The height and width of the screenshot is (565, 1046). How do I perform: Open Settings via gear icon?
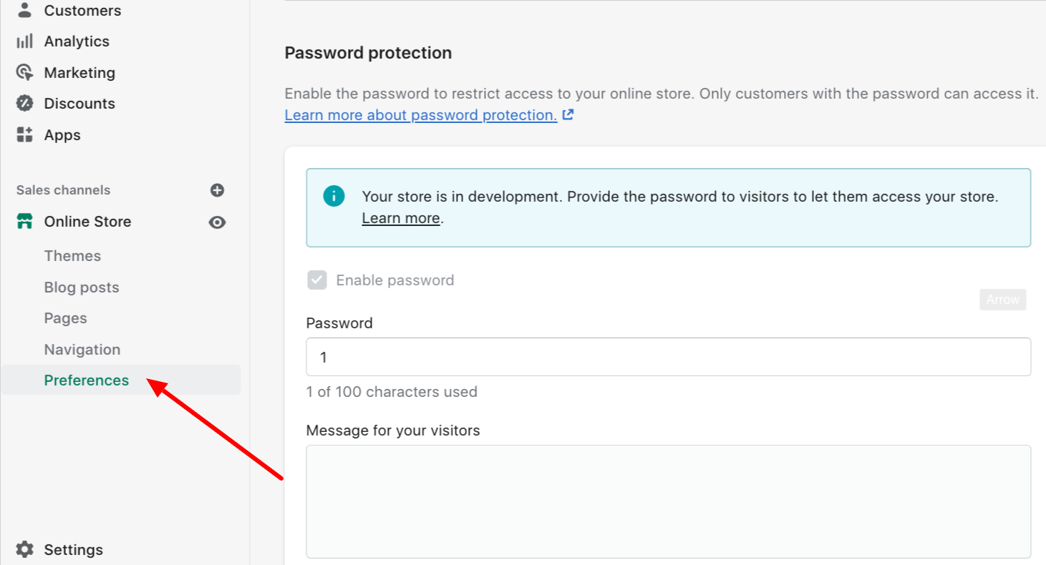coord(25,549)
